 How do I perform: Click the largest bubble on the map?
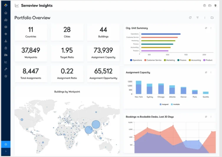(96, 125)
